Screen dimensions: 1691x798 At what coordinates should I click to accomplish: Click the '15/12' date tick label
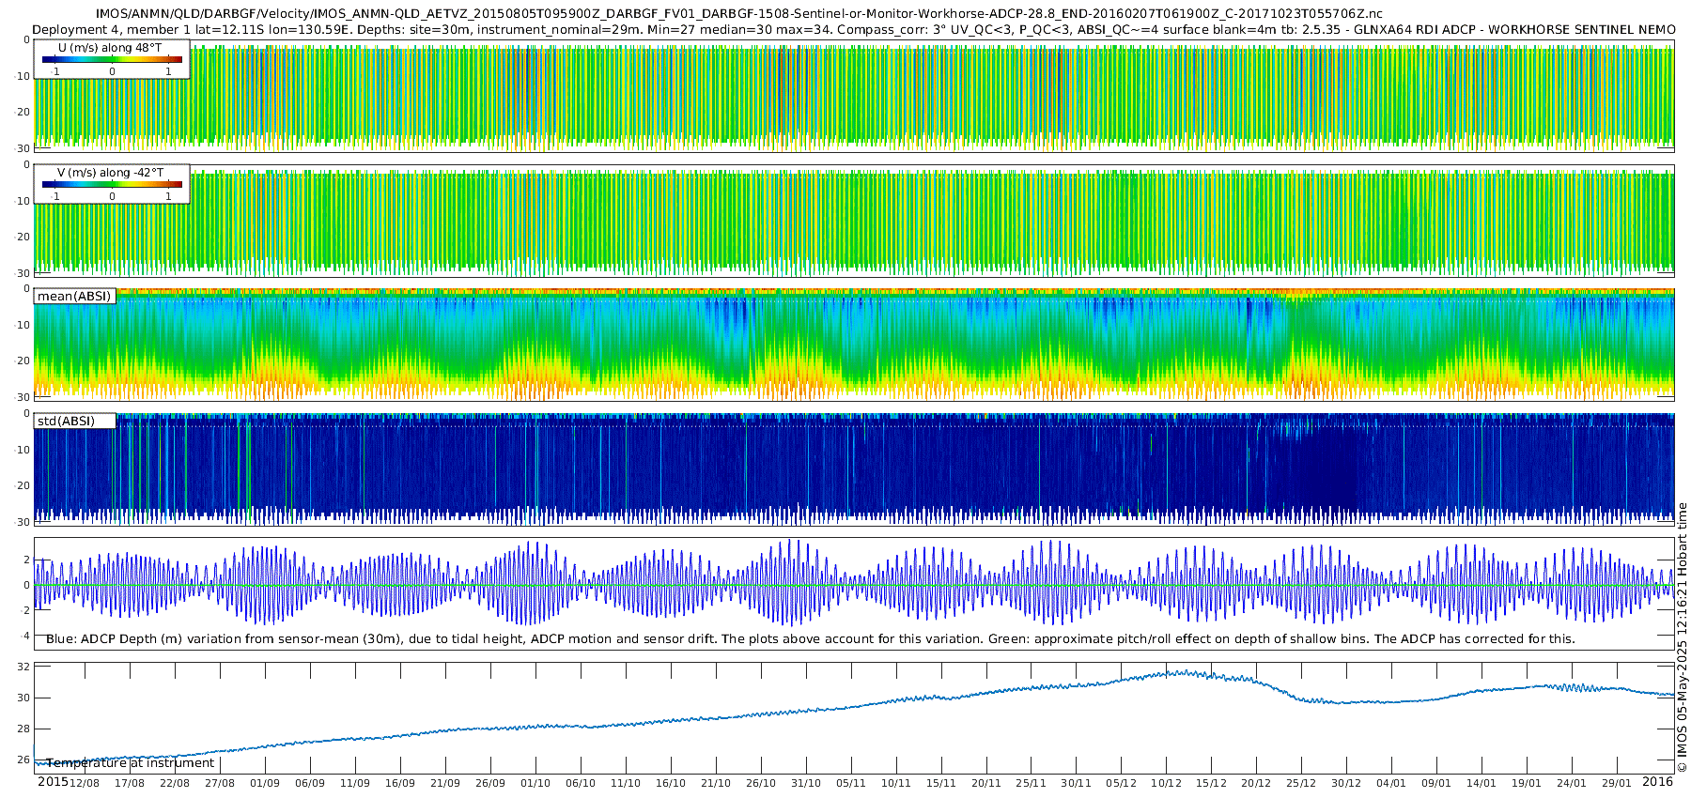(1212, 783)
